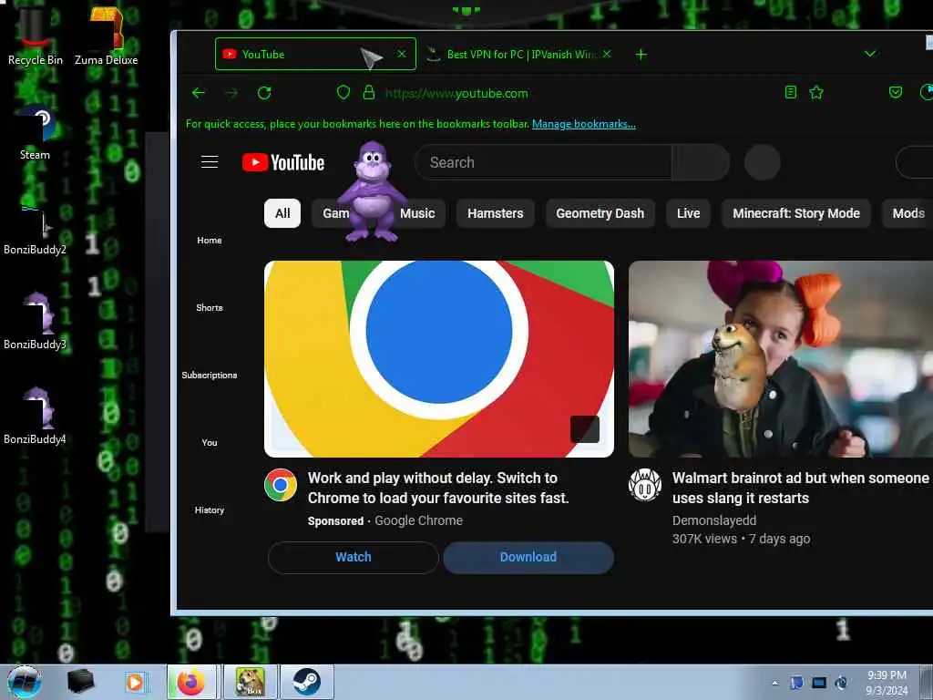Bookmark this page with the star icon
Viewport: 933px width, 700px height.
click(x=816, y=92)
